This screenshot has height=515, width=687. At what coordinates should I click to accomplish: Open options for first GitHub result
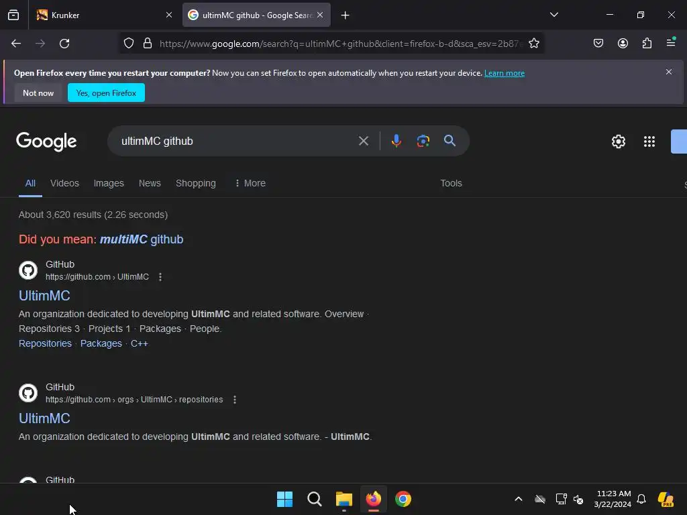point(160,277)
